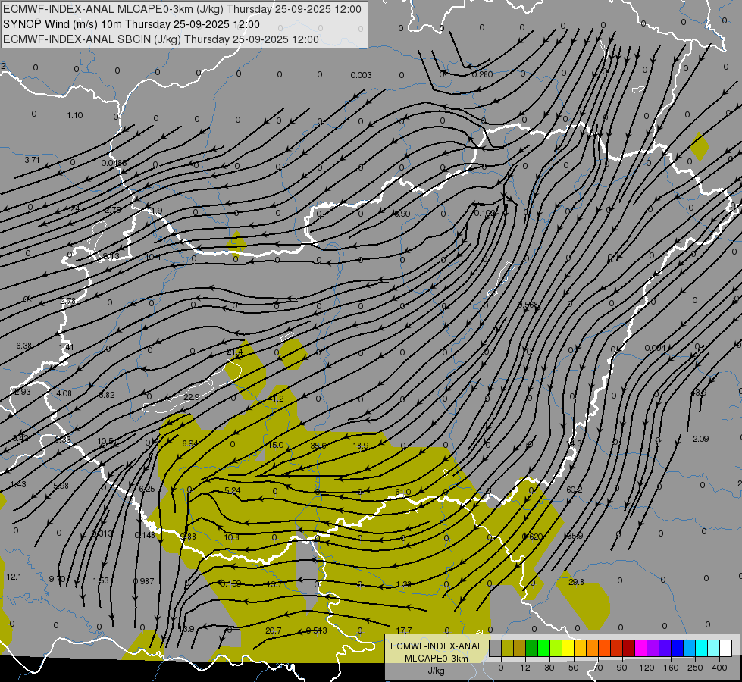Click the map value '9.70'
Image resolution: width=742 pixels, height=682 pixels.
tap(57, 579)
